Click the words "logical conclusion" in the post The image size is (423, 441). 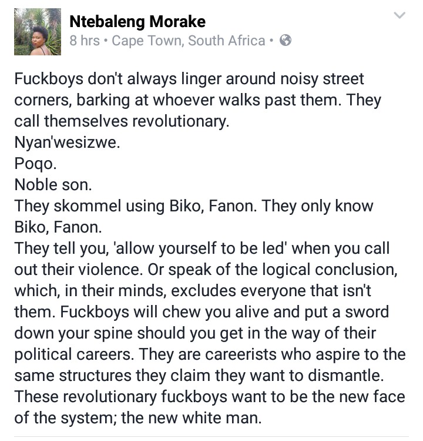pos(325,270)
